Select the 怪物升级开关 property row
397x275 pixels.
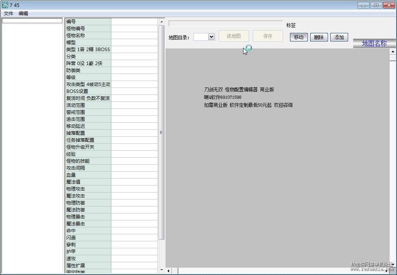pos(111,147)
